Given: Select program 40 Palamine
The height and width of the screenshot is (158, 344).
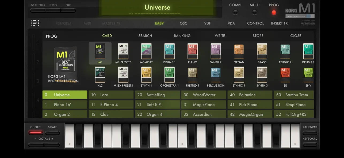Looking at the screenshot, I should pos(250,95).
